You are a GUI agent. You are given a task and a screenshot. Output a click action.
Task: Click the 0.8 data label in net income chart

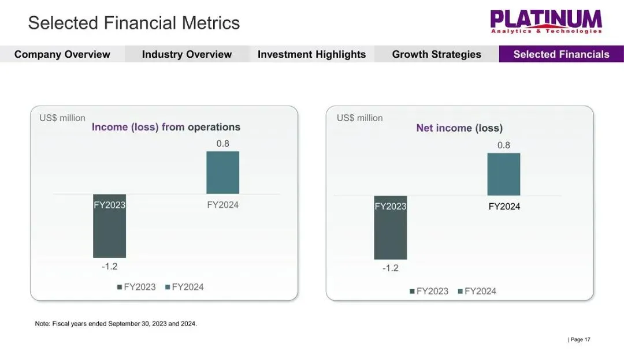click(x=504, y=145)
